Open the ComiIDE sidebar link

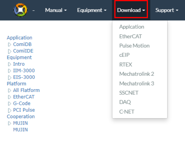23,51
